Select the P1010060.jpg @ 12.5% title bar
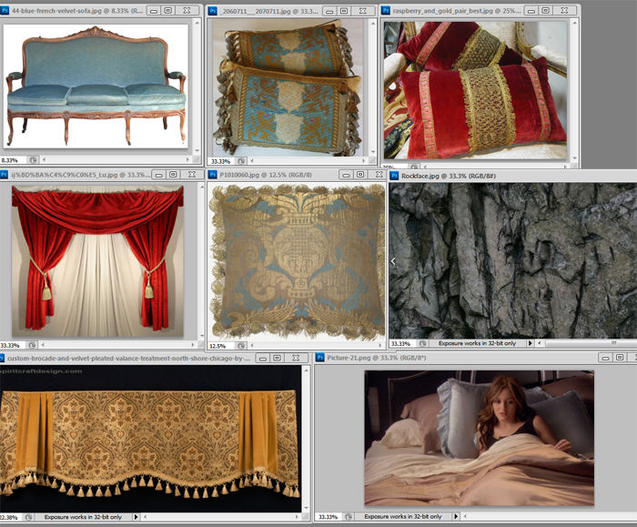 click(296, 175)
